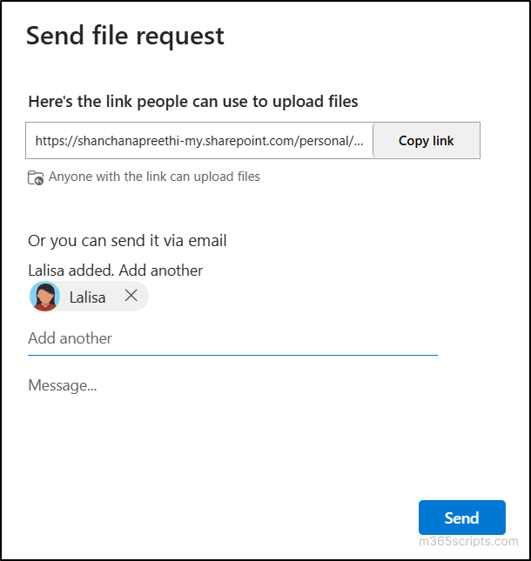The width and height of the screenshot is (531, 561).
Task: Click the Lalisa name chip
Action: [x=89, y=297]
